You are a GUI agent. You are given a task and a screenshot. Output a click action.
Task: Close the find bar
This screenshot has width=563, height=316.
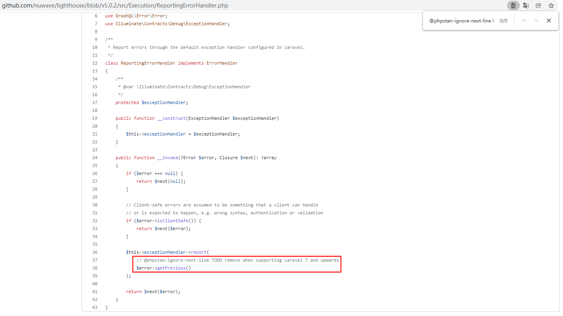pyautogui.click(x=548, y=20)
